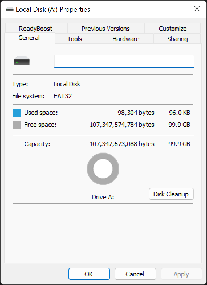Launch Disk Cleanup
The width and height of the screenshot is (207, 285).
pos(171,194)
